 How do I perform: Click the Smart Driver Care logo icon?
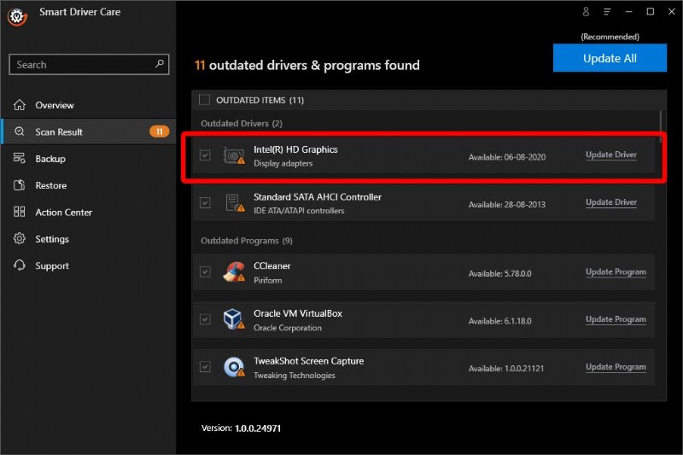pyautogui.click(x=17, y=16)
